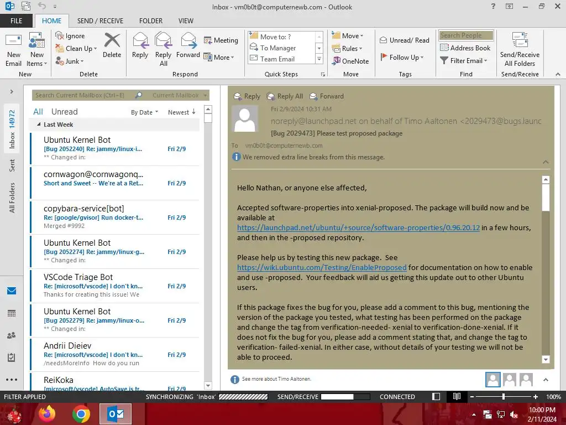Switch to Normal view in status bar
Image resolution: width=566 pixels, height=425 pixels.
436,396
